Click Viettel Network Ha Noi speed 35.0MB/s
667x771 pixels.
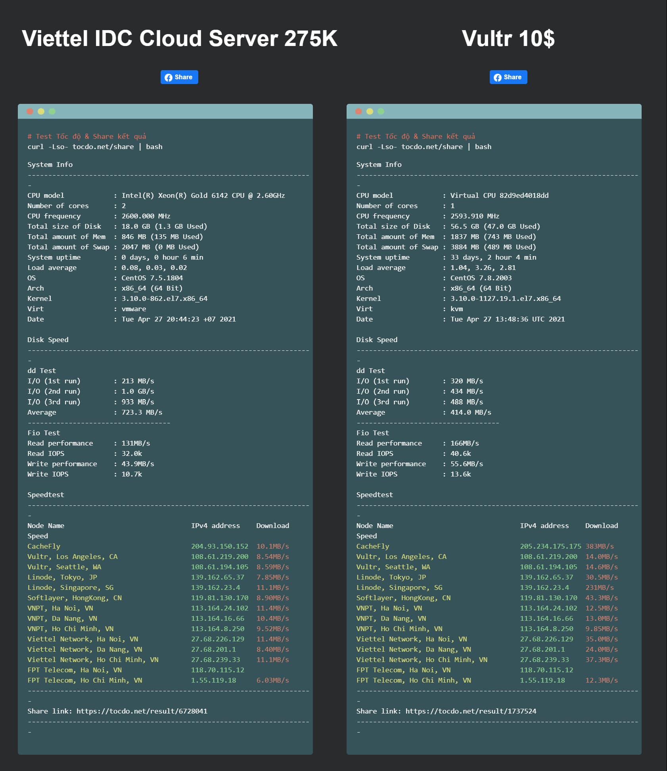(602, 639)
